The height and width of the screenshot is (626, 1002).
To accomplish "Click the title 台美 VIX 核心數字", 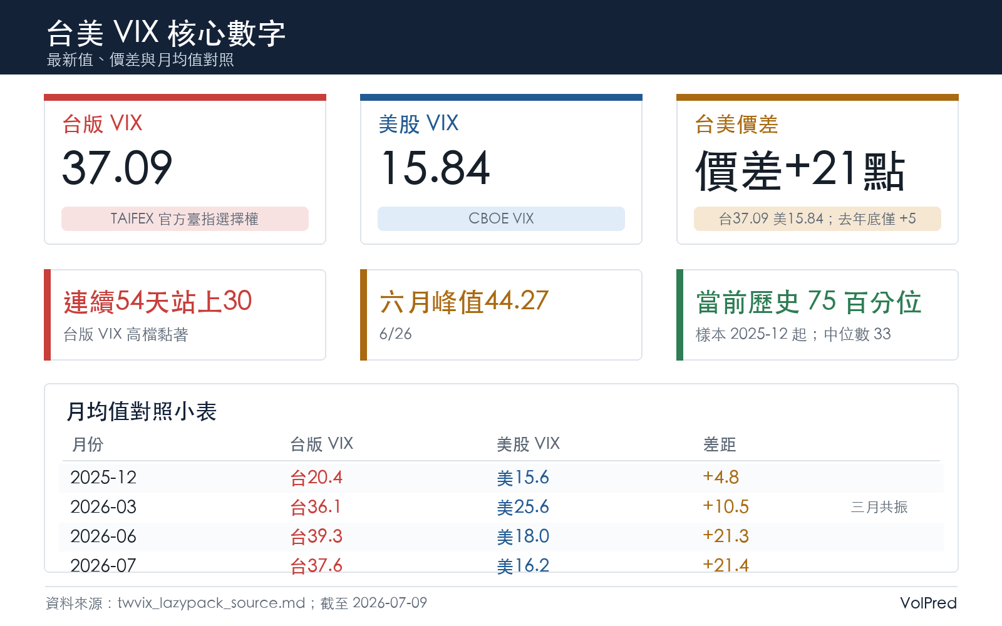I will tap(166, 33).
